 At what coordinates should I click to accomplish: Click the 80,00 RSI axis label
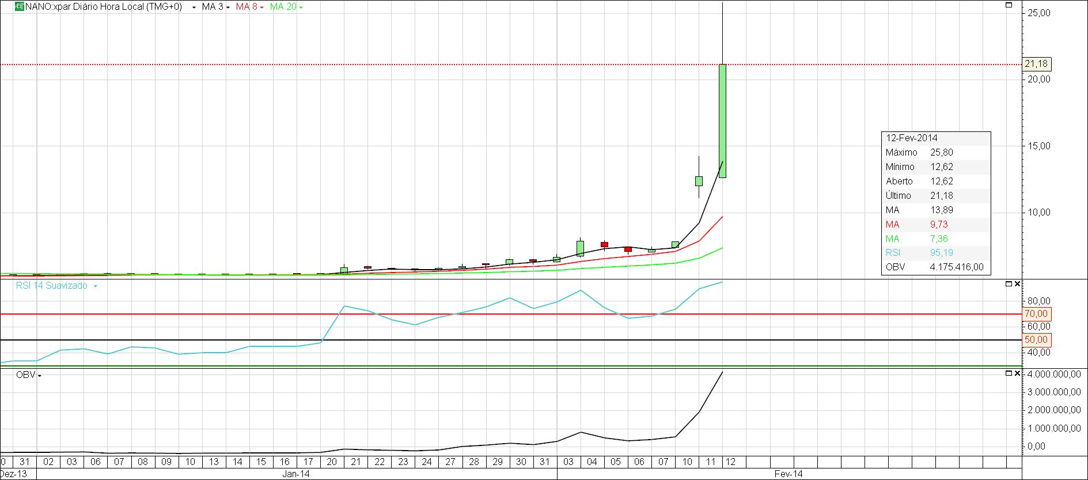(1038, 301)
